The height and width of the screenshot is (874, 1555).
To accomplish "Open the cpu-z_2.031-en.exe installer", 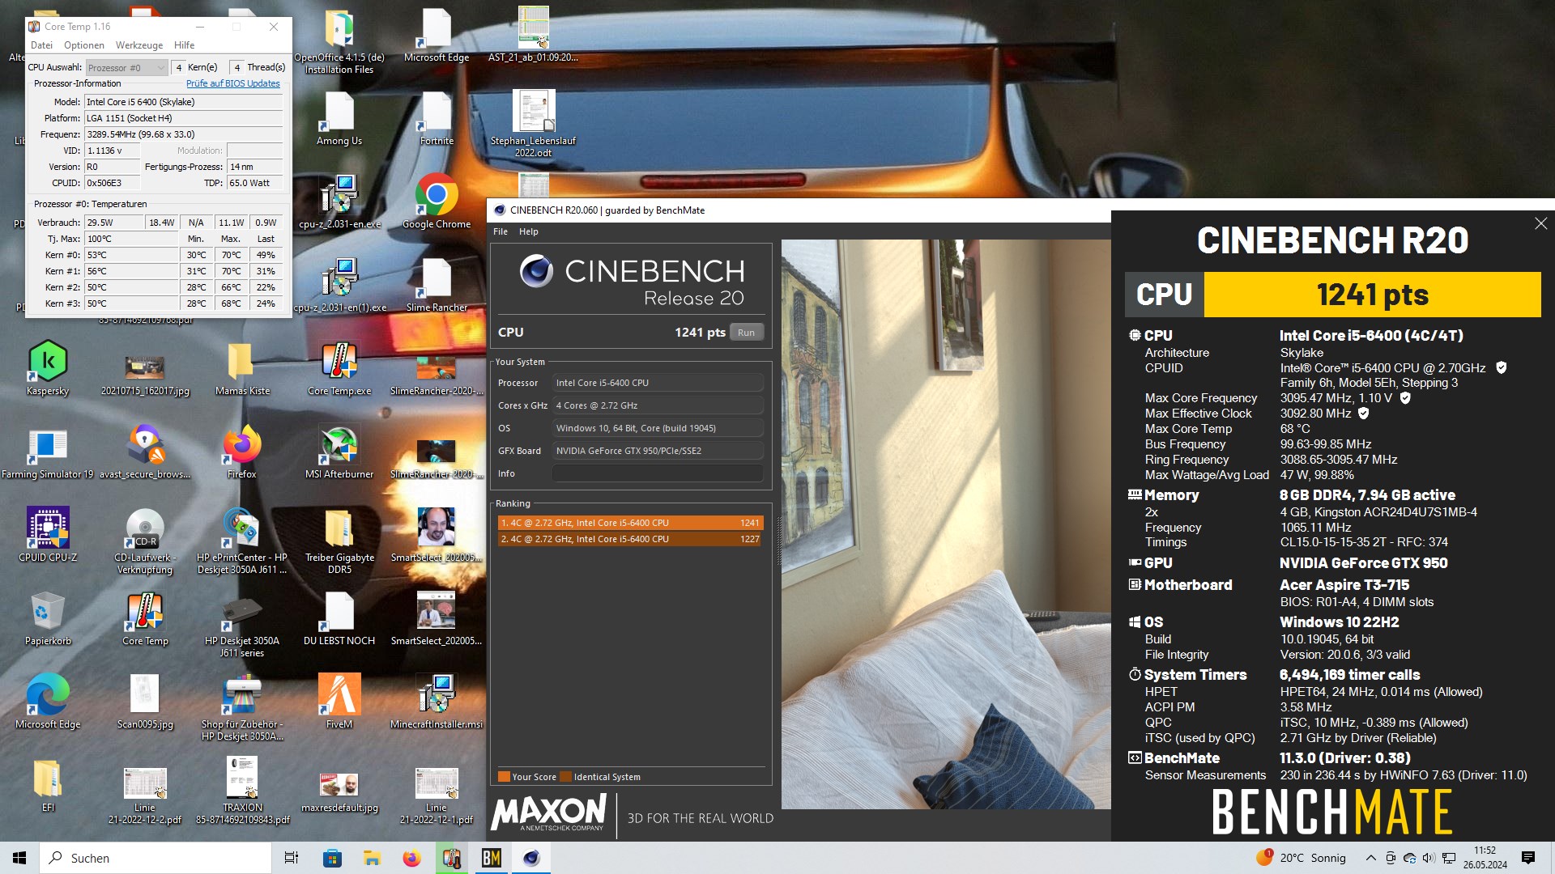I will coord(339,202).
